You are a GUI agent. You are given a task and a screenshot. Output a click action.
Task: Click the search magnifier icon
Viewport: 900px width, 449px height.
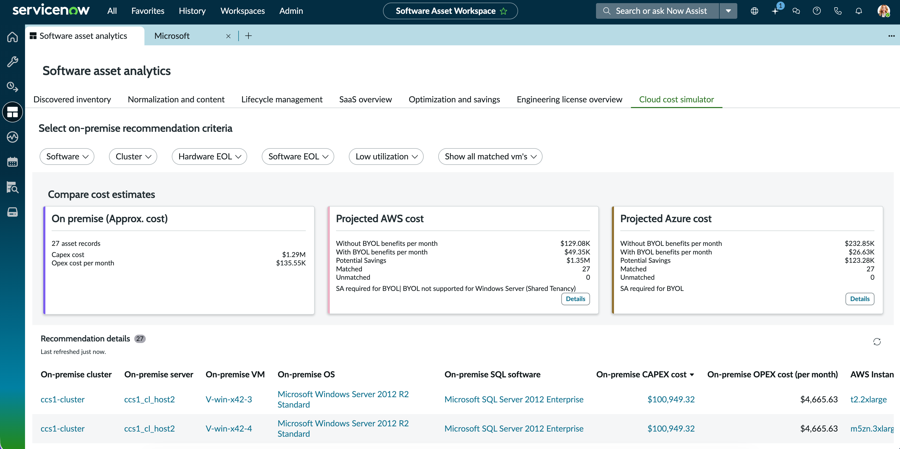(607, 11)
